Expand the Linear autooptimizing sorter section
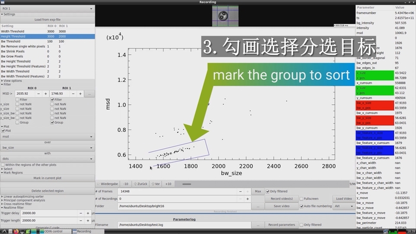This screenshot has height=234, width=416. tap(23, 196)
